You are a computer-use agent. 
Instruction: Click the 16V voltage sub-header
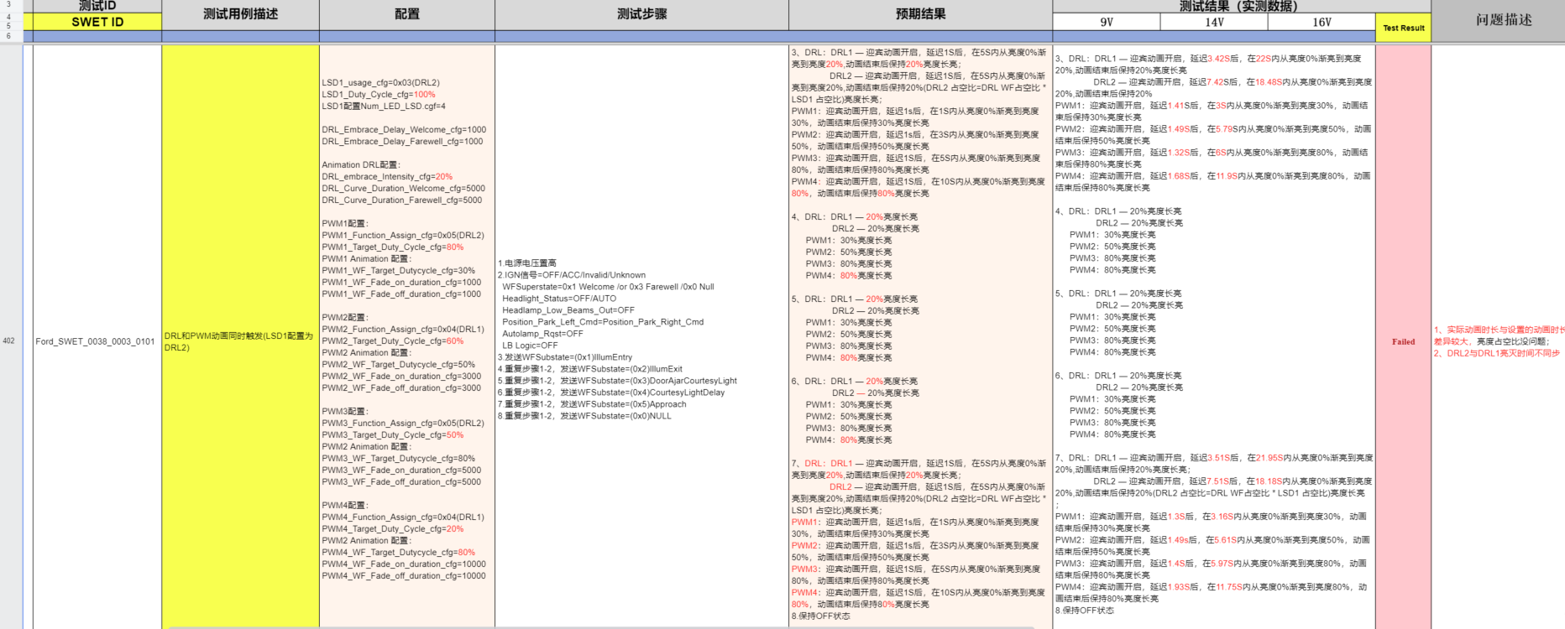point(1322,23)
